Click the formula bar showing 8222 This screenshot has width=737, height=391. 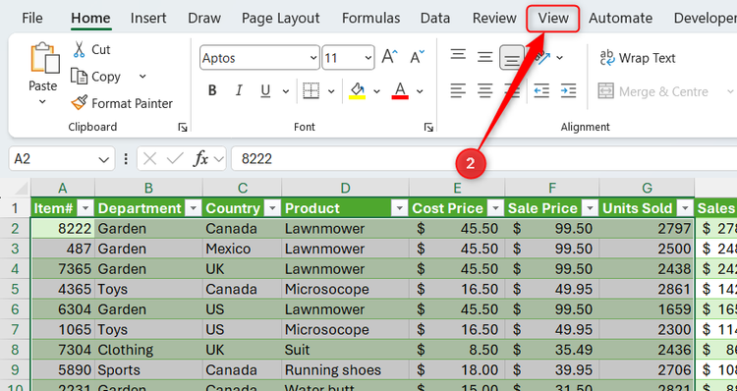pyautogui.click(x=484, y=159)
